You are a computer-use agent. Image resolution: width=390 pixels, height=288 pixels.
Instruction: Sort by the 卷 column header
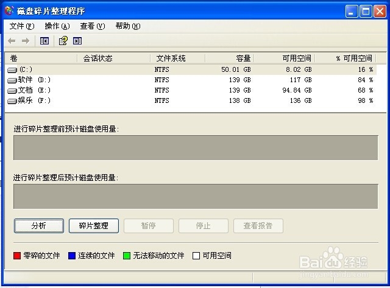[x=41, y=58]
